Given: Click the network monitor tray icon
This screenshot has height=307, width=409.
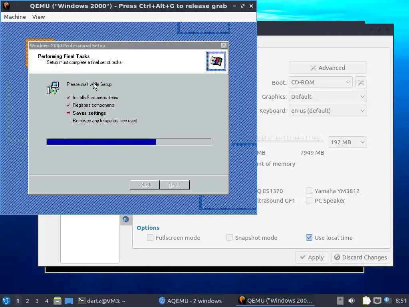Looking at the screenshot, I should pyautogui.click(x=377, y=301).
